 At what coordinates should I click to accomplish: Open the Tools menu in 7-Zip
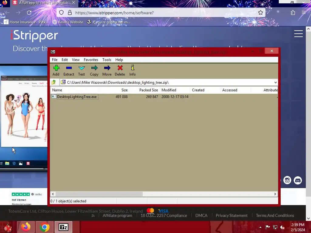point(107,60)
